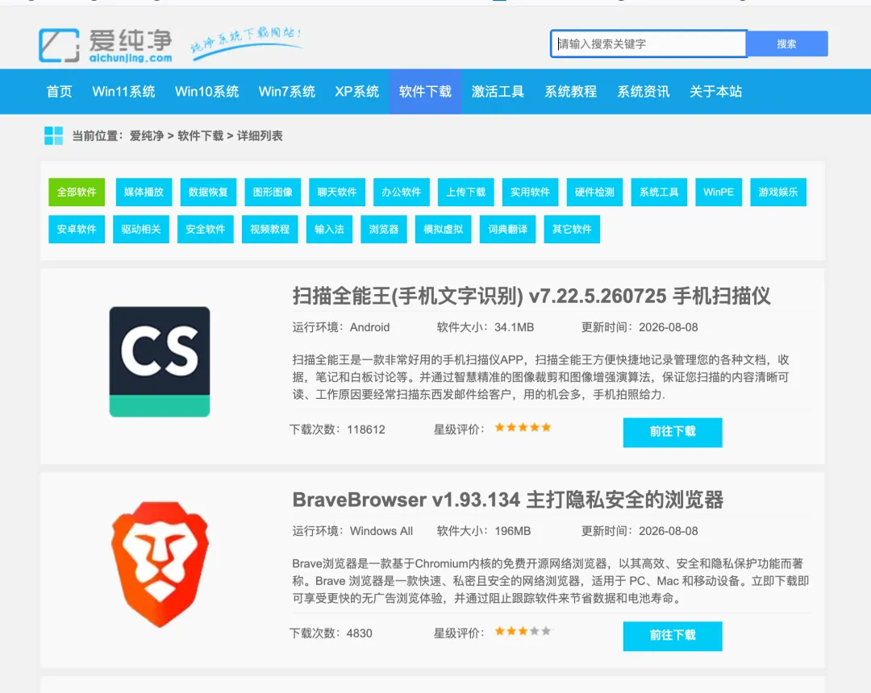Click 前往下载 for 扫描全能王
The height and width of the screenshot is (693, 871).
click(x=673, y=432)
